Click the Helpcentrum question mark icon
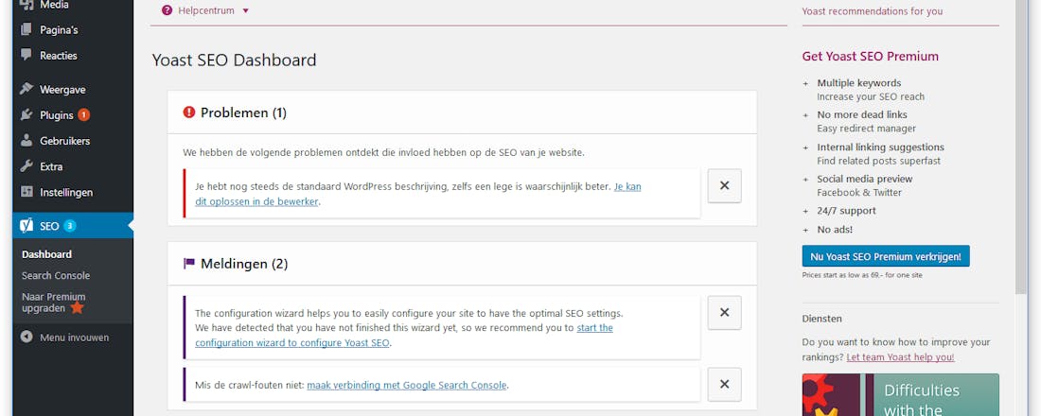The image size is (1041, 416). click(167, 10)
